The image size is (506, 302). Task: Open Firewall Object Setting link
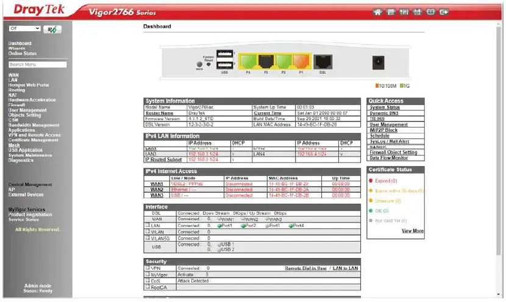(393, 152)
